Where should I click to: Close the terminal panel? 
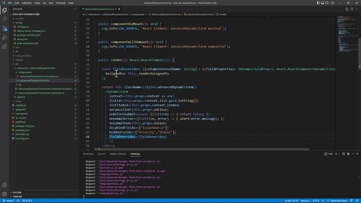(357, 154)
